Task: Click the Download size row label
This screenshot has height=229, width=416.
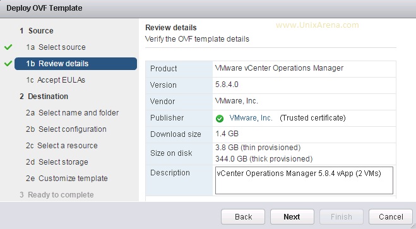Action: point(175,134)
